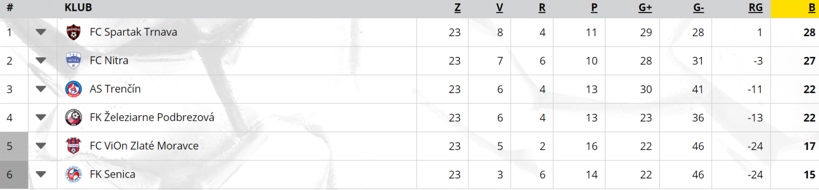Click the FK Železiarne Podbrezová logo
Viewport: 819px width, 190px height.
(73, 118)
